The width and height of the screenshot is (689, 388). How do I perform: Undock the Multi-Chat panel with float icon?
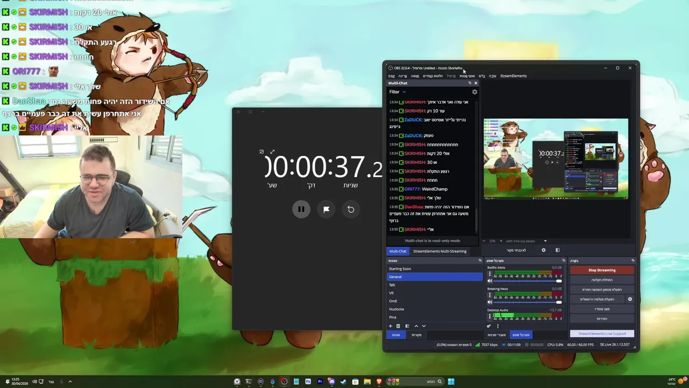point(470,83)
